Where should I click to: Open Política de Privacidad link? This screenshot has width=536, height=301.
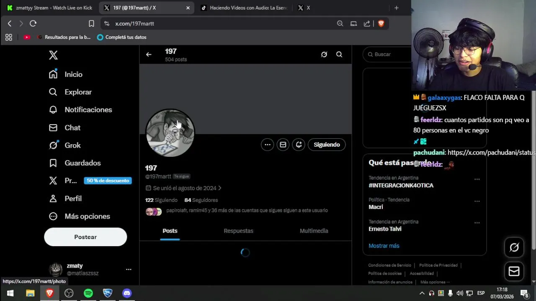[x=438, y=265]
